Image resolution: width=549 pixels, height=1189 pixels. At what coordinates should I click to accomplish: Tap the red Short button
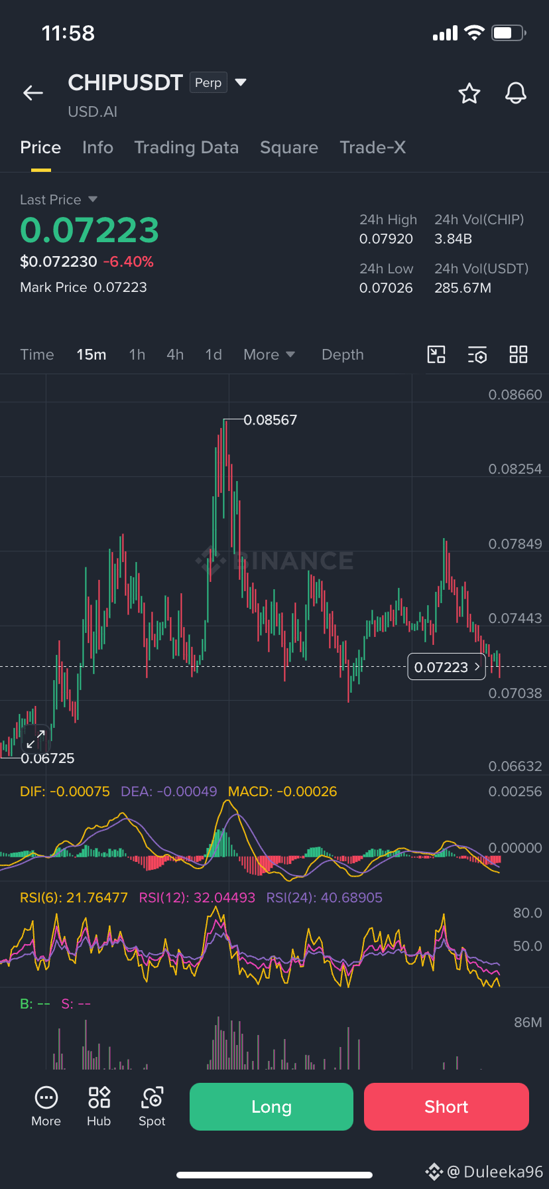pyautogui.click(x=446, y=1107)
